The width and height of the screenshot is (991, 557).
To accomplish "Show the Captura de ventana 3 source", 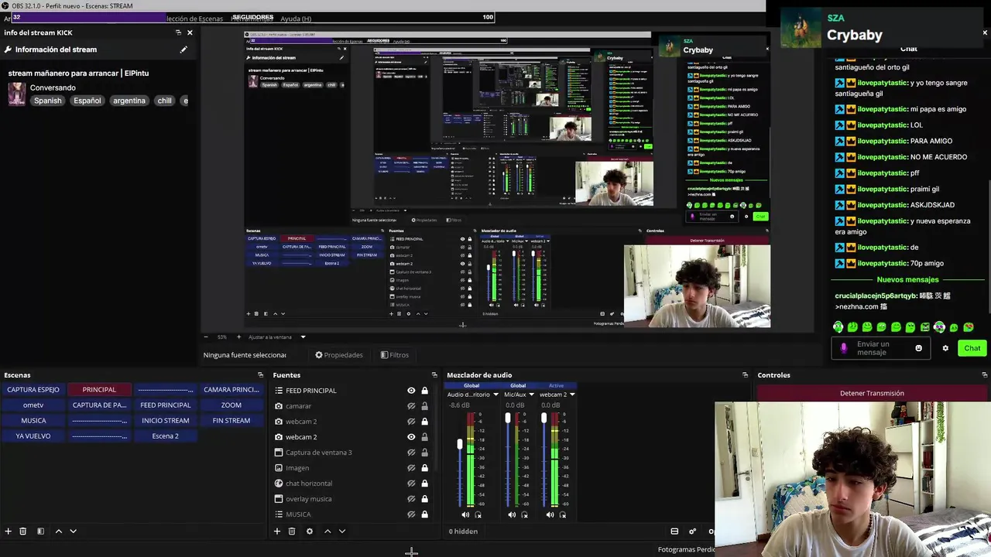I will point(411,453).
